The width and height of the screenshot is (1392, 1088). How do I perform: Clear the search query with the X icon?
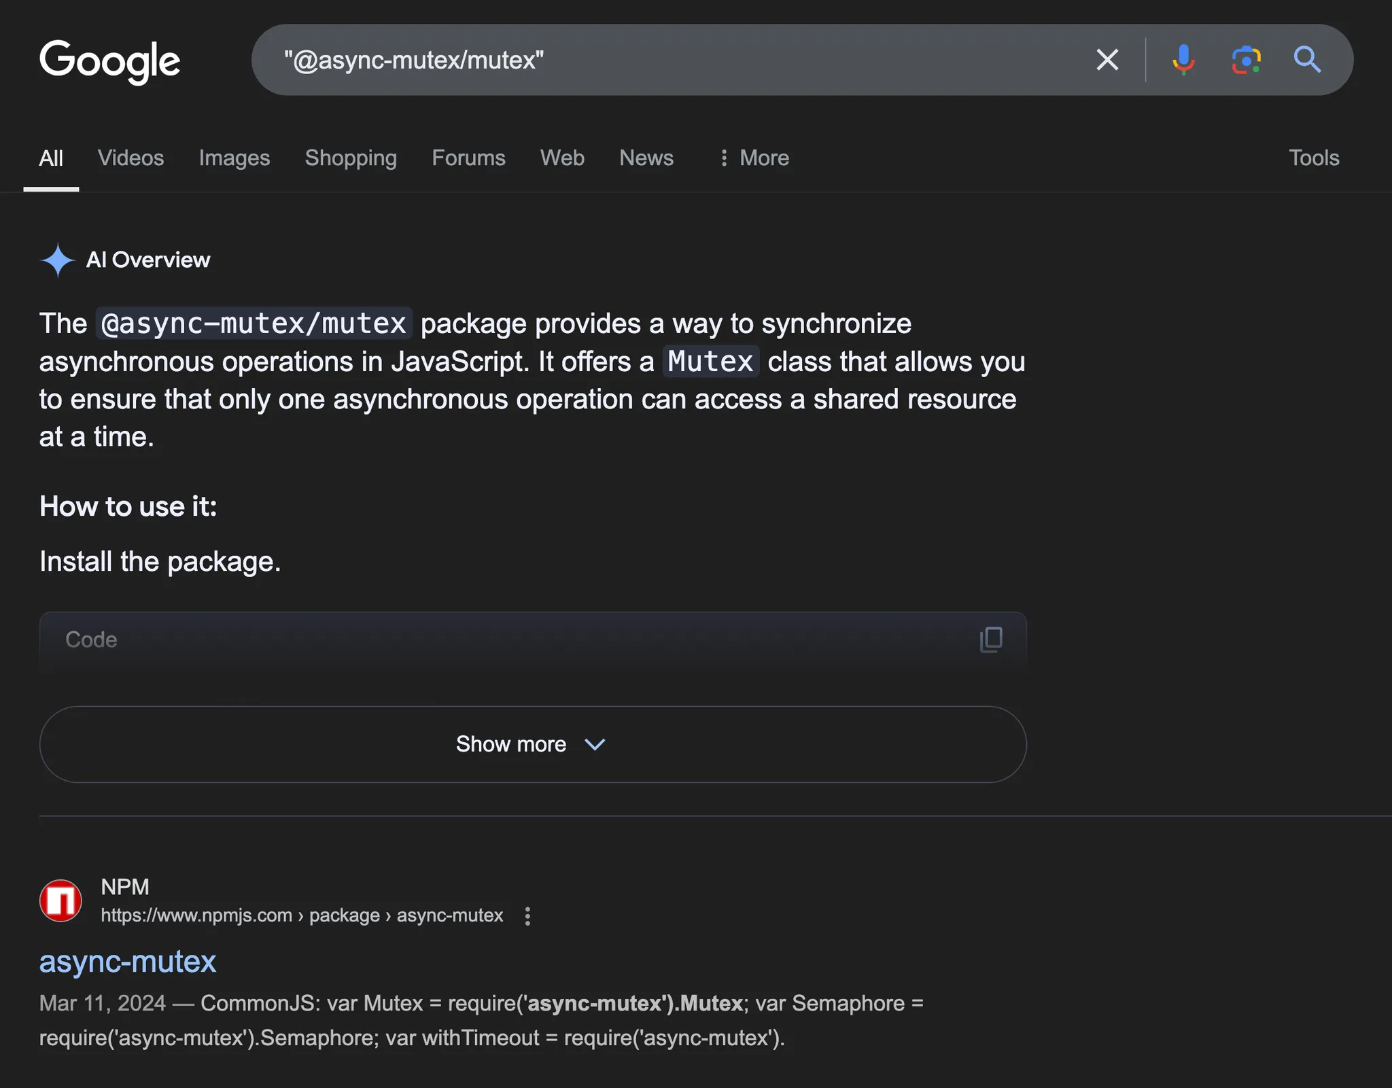click(x=1107, y=60)
